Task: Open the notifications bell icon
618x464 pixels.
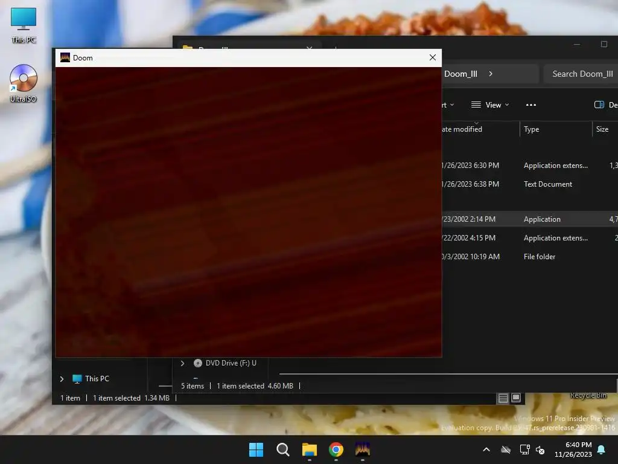Action: tap(602, 449)
